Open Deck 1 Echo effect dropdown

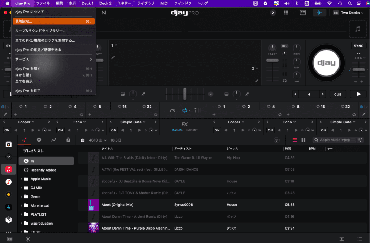point(79,122)
